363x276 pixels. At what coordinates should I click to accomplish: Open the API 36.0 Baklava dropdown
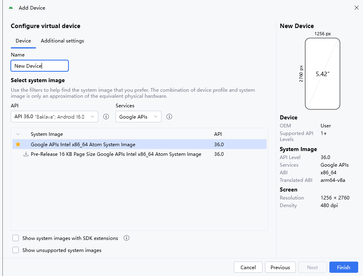tap(54, 117)
